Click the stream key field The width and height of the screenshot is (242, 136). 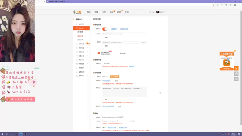point(124,42)
